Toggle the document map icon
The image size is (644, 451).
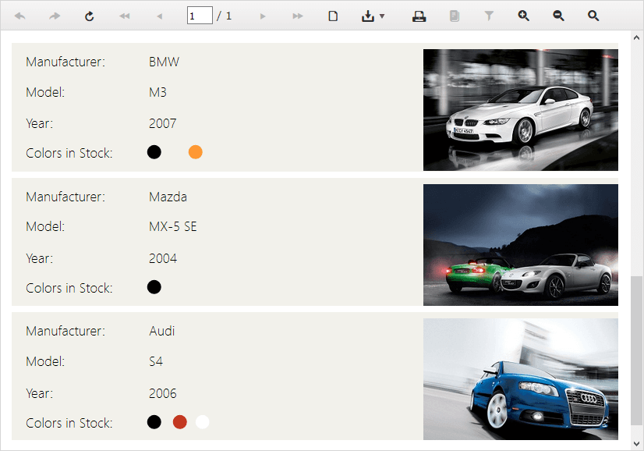[x=455, y=16]
